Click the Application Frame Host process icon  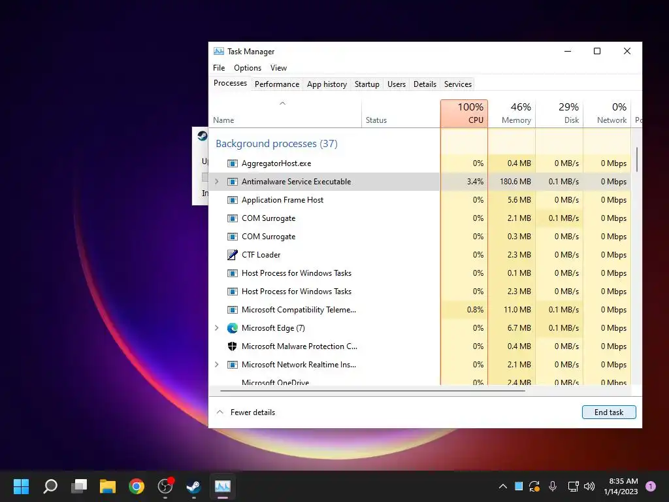[x=232, y=200]
